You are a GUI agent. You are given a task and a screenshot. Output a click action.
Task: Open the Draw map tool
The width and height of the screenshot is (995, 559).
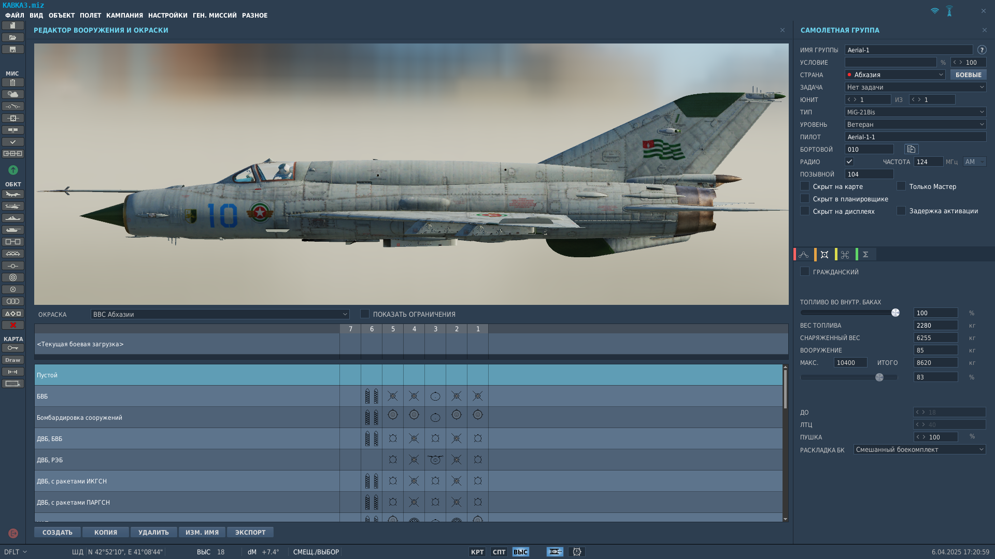tap(13, 360)
